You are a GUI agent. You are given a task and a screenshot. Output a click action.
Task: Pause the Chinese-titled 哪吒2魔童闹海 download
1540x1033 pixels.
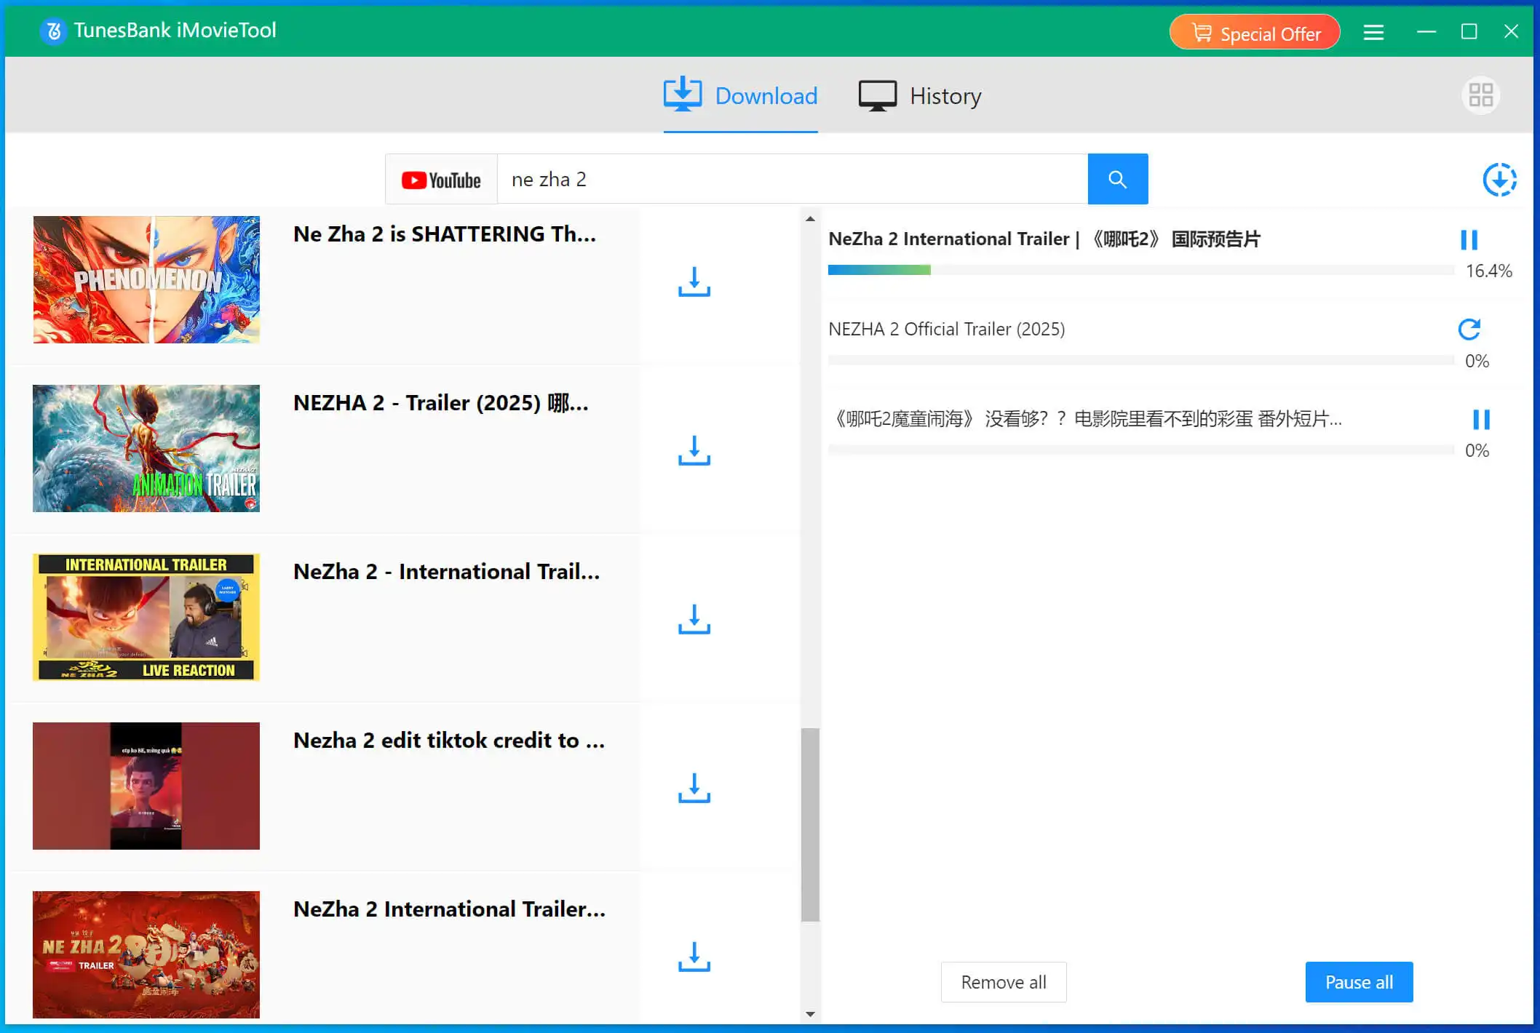[1480, 420]
